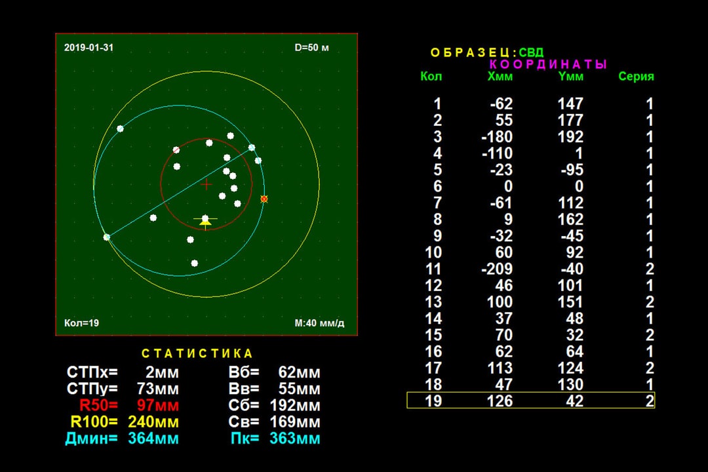Select the shot point on the upper cyan circle
This screenshot has width=708, height=472.
tap(252, 148)
